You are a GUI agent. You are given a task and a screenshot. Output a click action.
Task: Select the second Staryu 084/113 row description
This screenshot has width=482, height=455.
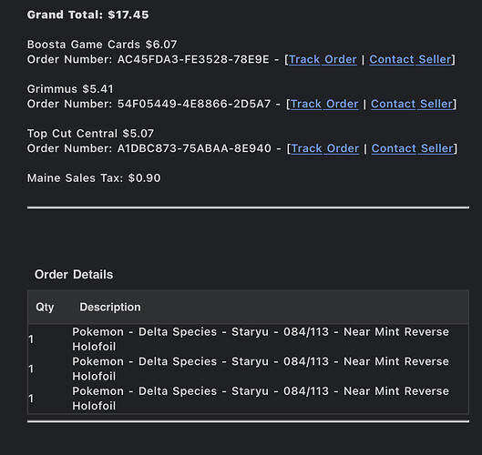261,369
